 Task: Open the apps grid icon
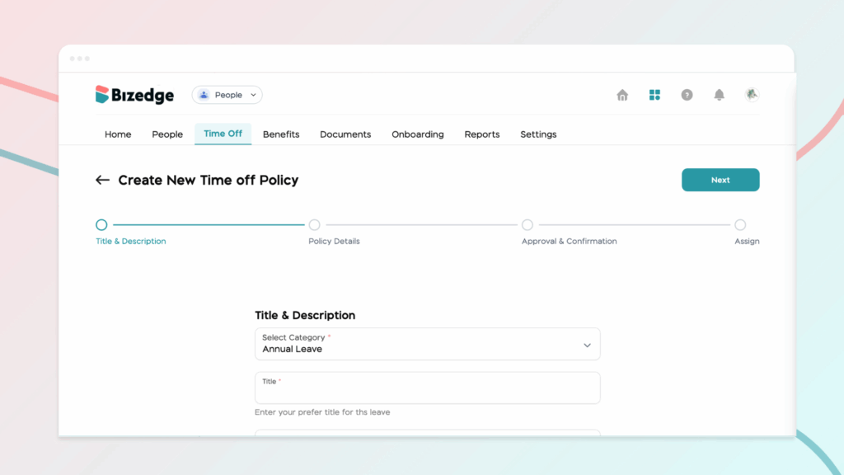pos(654,95)
